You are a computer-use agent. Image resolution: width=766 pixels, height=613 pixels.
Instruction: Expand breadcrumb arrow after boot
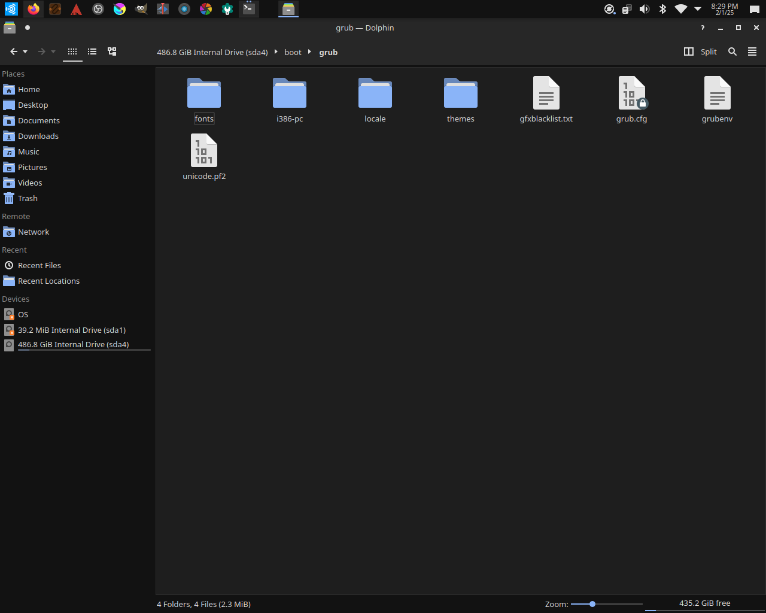click(x=310, y=52)
